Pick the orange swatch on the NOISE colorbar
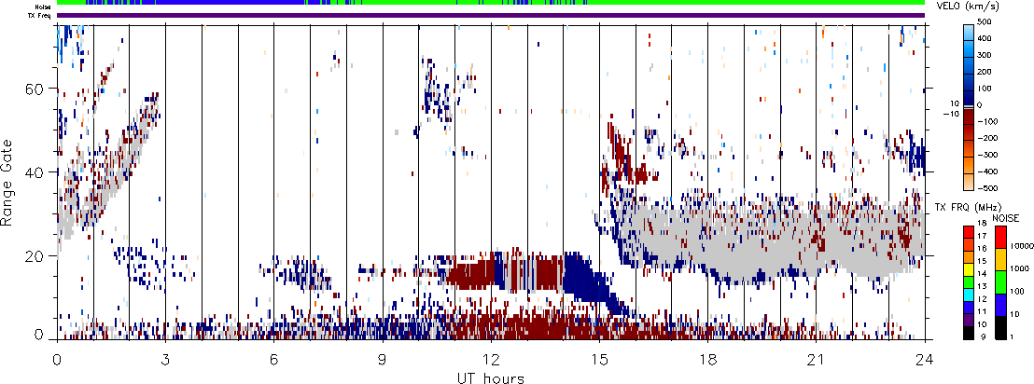This screenshot has width=1034, height=384. pos(1001,259)
